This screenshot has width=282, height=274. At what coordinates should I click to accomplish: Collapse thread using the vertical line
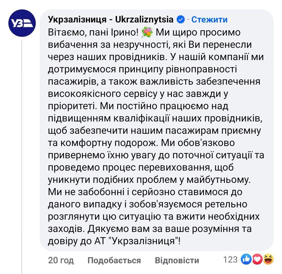[x=22, y=157]
